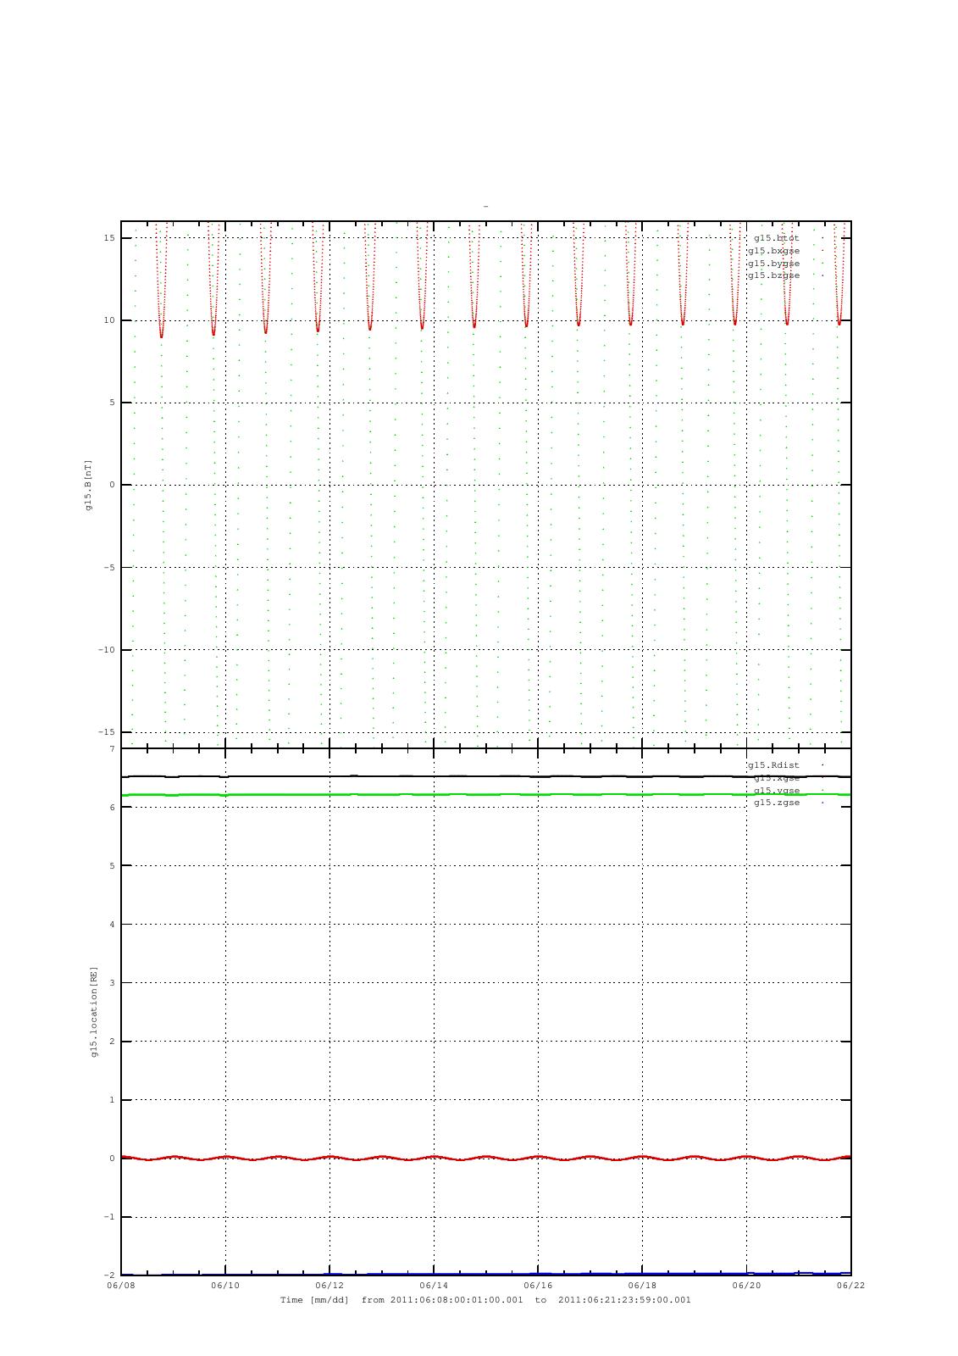Click the 4 tick on the location axis
Image resolution: width=958 pixels, height=1356 pixels.
pos(112,925)
